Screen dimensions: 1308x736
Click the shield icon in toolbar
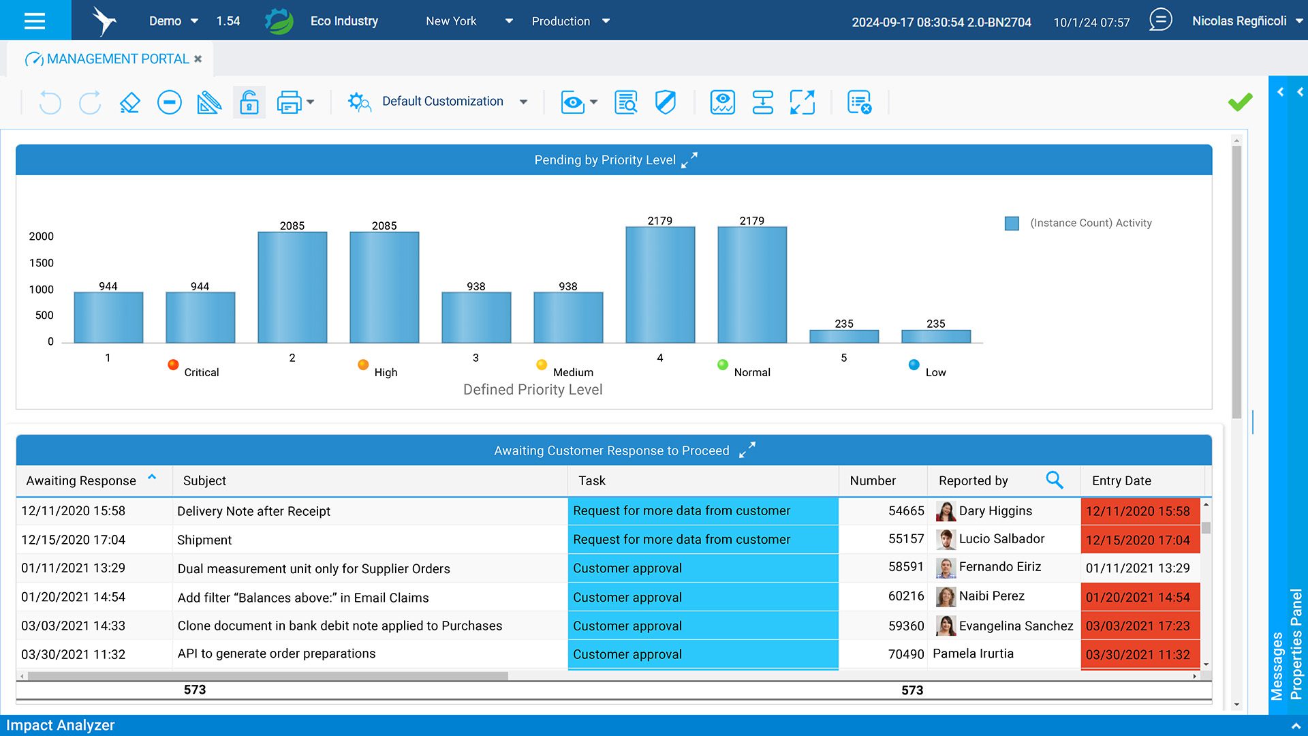point(665,102)
